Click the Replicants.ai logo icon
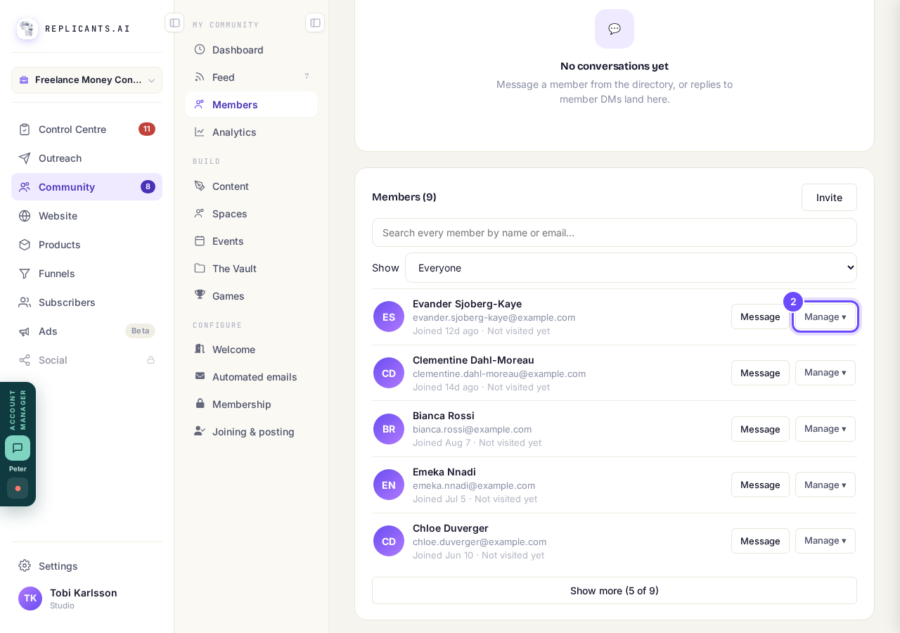The width and height of the screenshot is (900, 633). pyautogui.click(x=27, y=29)
